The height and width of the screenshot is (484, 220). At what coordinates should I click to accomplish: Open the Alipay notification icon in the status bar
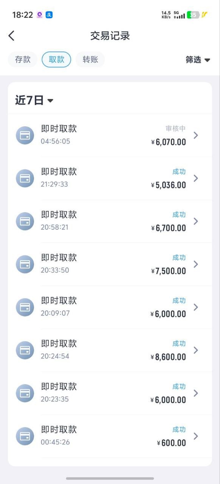point(50,14)
